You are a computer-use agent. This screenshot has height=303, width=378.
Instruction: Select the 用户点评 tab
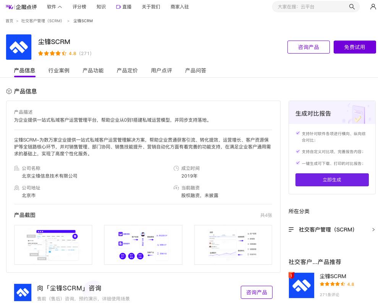161,70
